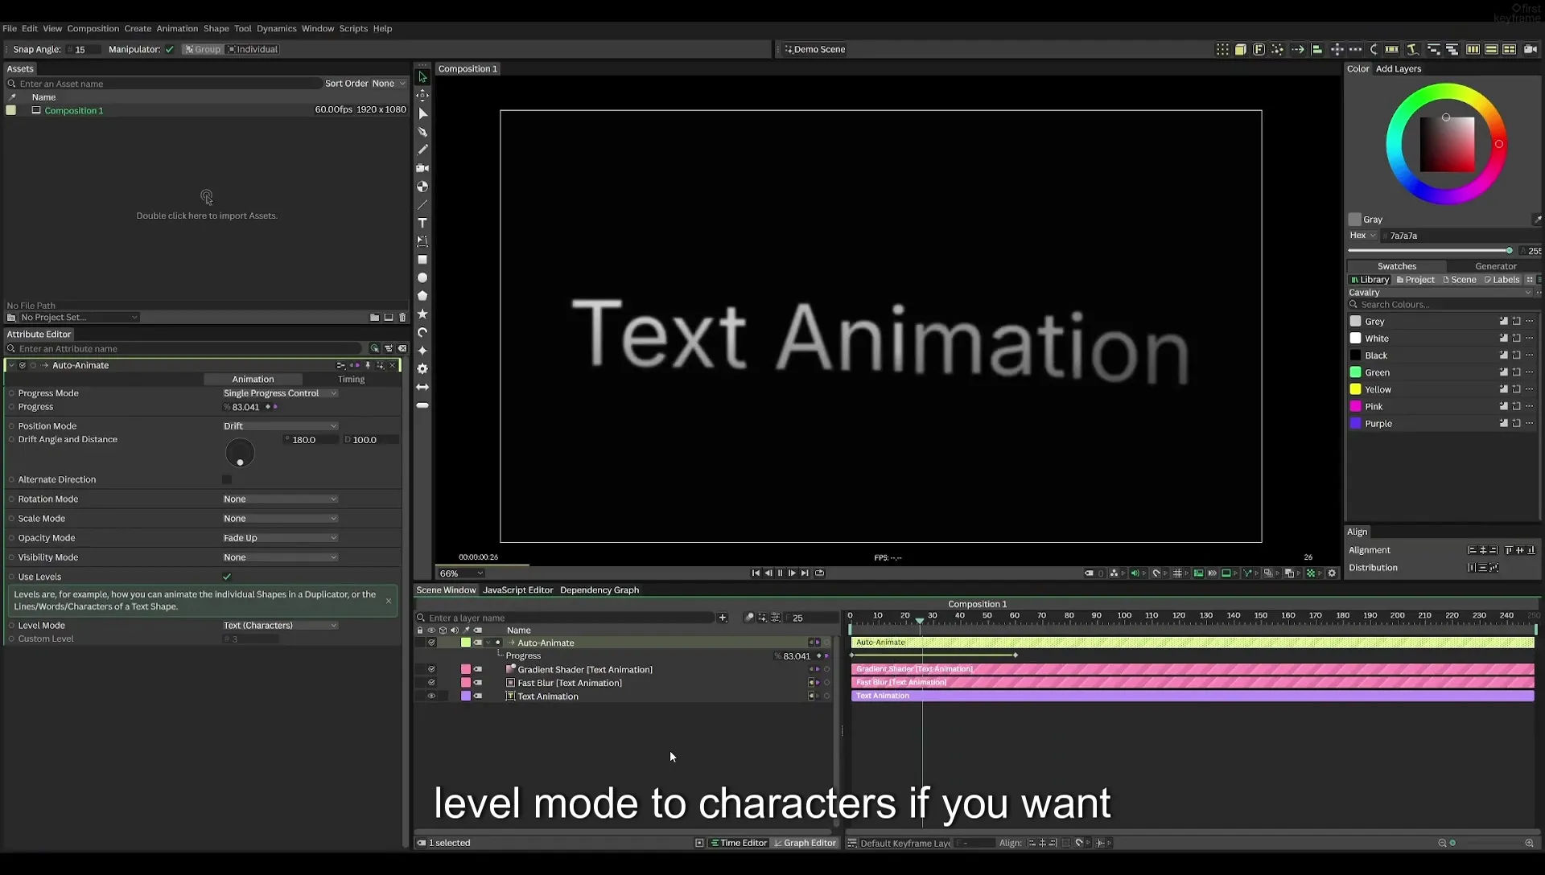Image resolution: width=1545 pixels, height=875 pixels.
Task: Switch to JavaScript Editor tab
Action: point(517,590)
